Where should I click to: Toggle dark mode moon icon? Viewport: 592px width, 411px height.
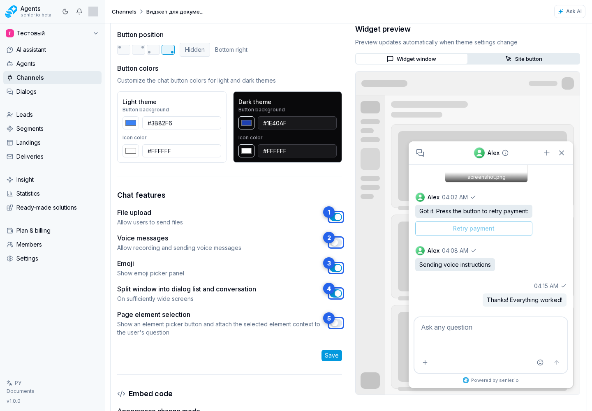65,12
